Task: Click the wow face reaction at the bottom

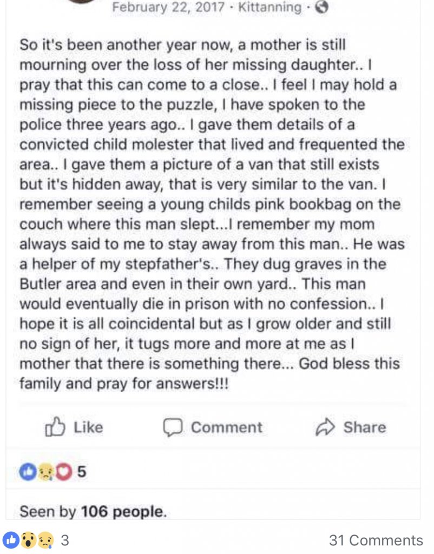Action: [x=29, y=539]
